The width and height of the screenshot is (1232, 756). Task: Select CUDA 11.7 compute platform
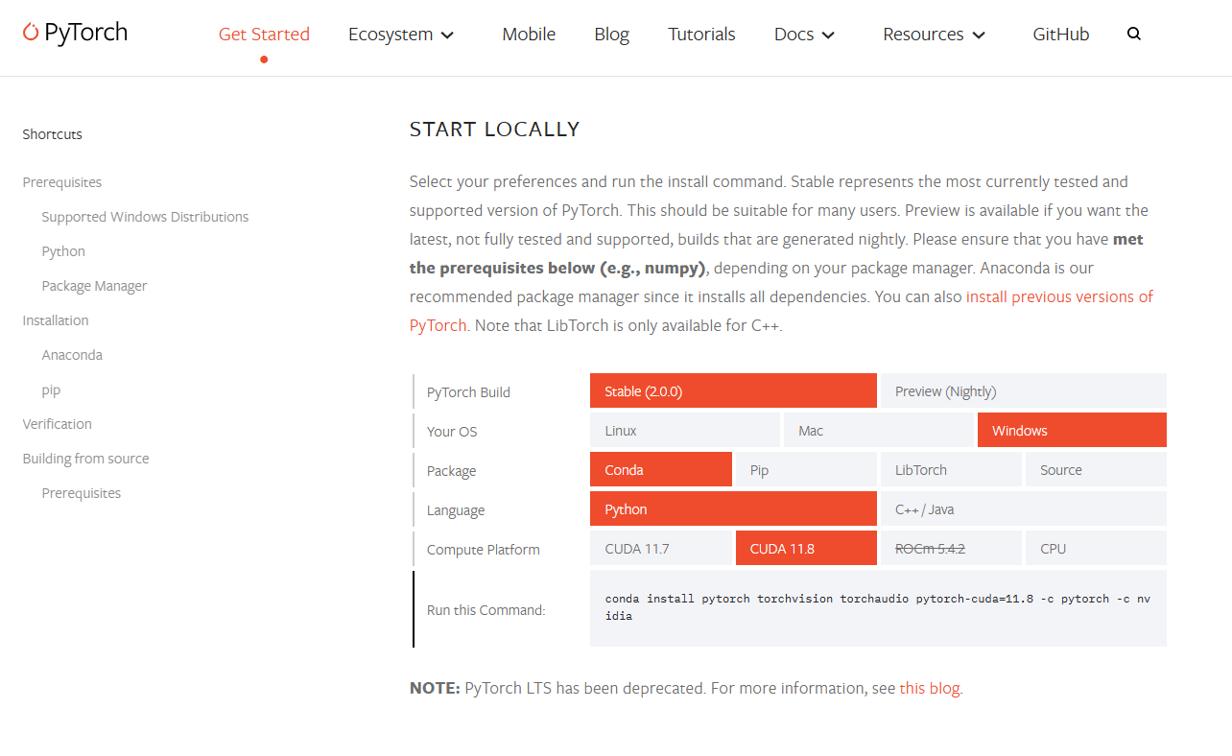click(x=660, y=549)
